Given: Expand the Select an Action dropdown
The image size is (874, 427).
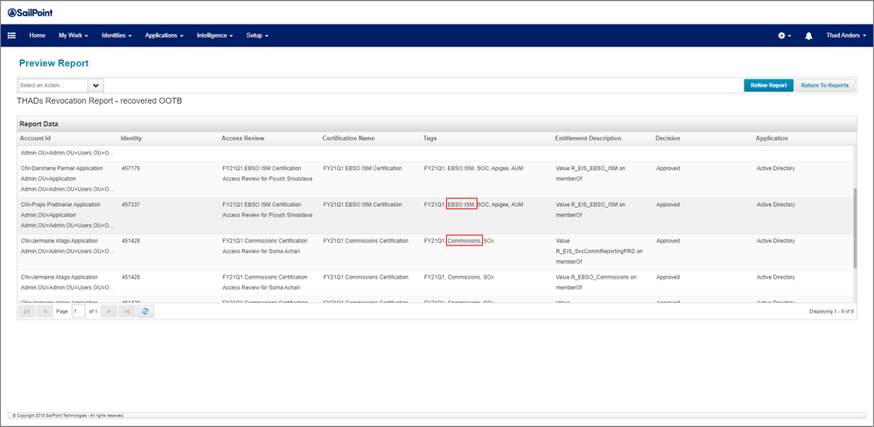Looking at the screenshot, I should pos(96,86).
